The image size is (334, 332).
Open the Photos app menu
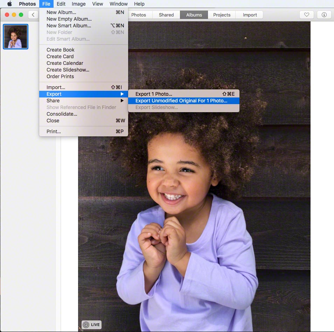pyautogui.click(x=27, y=4)
